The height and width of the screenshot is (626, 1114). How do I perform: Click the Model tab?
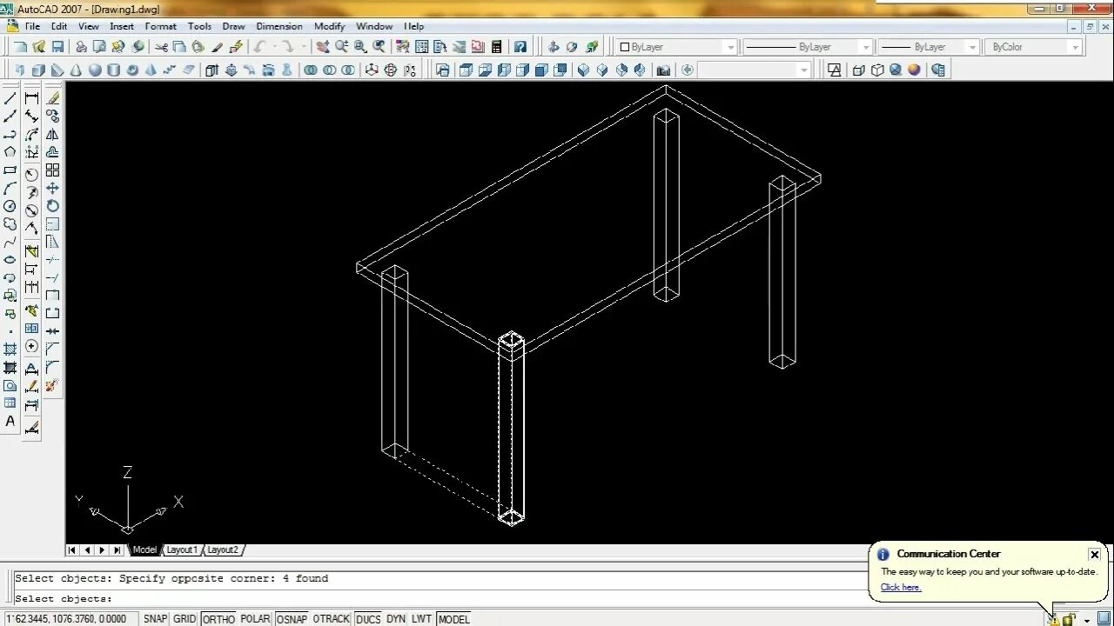click(144, 549)
